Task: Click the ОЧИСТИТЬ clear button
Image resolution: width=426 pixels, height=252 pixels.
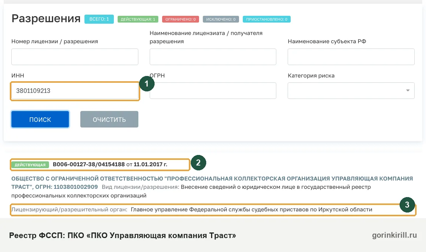Action: (109, 119)
